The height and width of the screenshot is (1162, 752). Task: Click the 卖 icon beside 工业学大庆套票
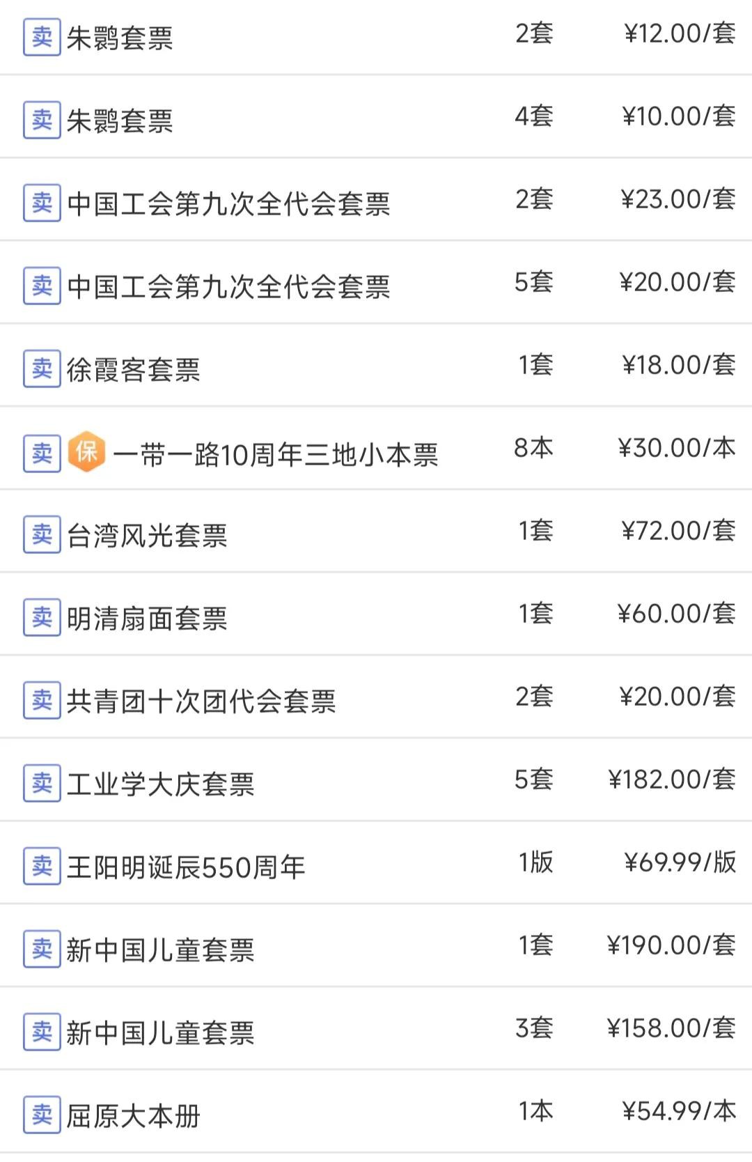coord(42,783)
